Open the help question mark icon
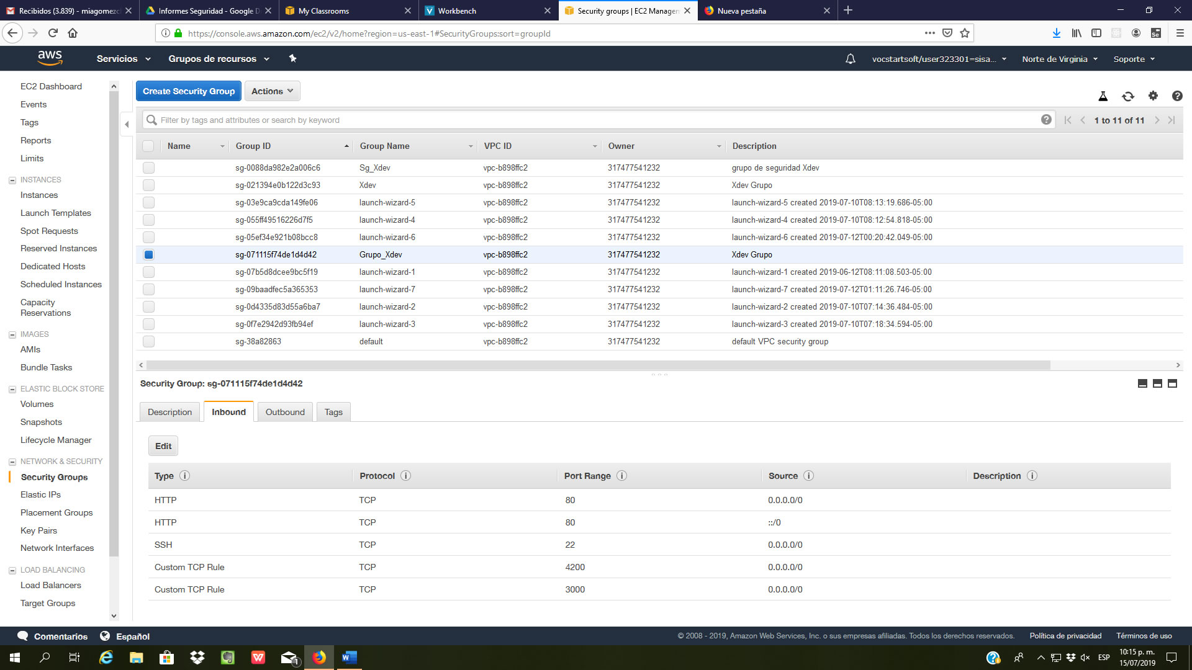 [x=1176, y=96]
